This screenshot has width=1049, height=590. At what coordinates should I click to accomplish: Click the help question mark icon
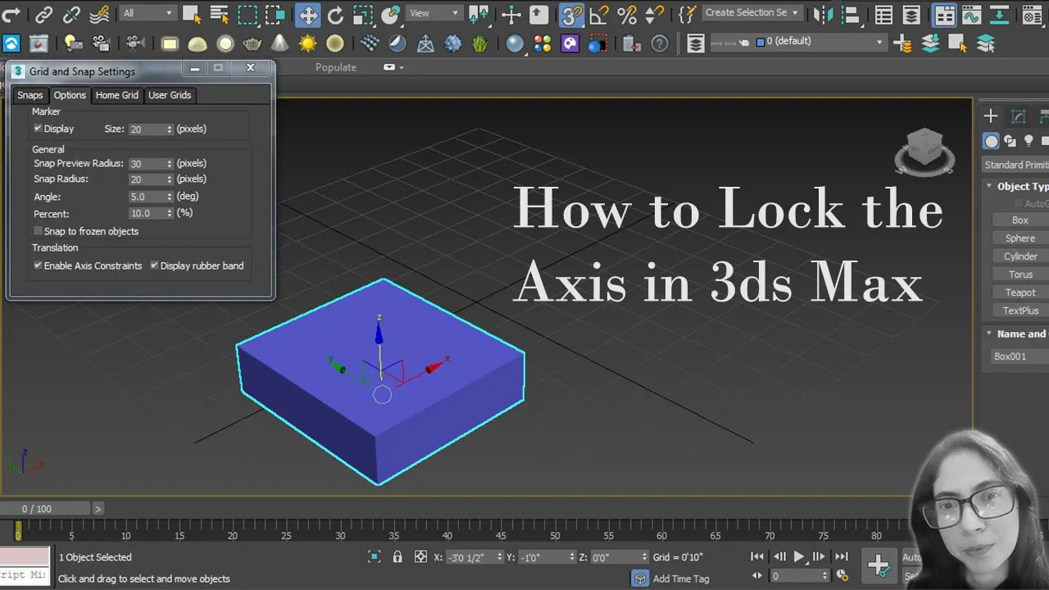[659, 43]
